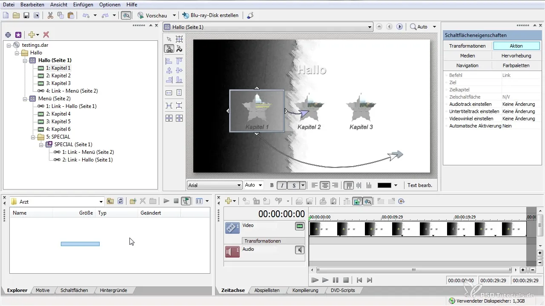545x306 pixels.
Task: Align selected objects to left edges
Action: [x=169, y=61]
